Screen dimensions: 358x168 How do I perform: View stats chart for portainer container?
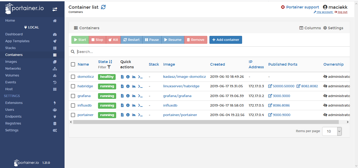click(134, 115)
